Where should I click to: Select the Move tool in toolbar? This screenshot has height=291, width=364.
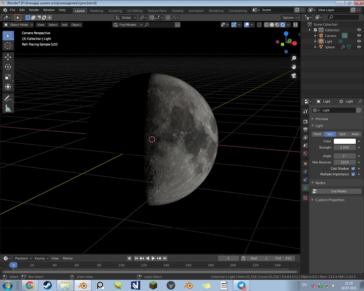pos(8,57)
